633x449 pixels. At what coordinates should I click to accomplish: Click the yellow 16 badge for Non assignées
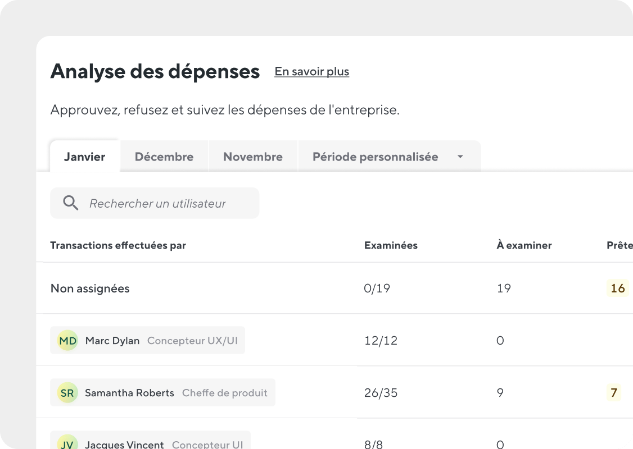click(618, 288)
